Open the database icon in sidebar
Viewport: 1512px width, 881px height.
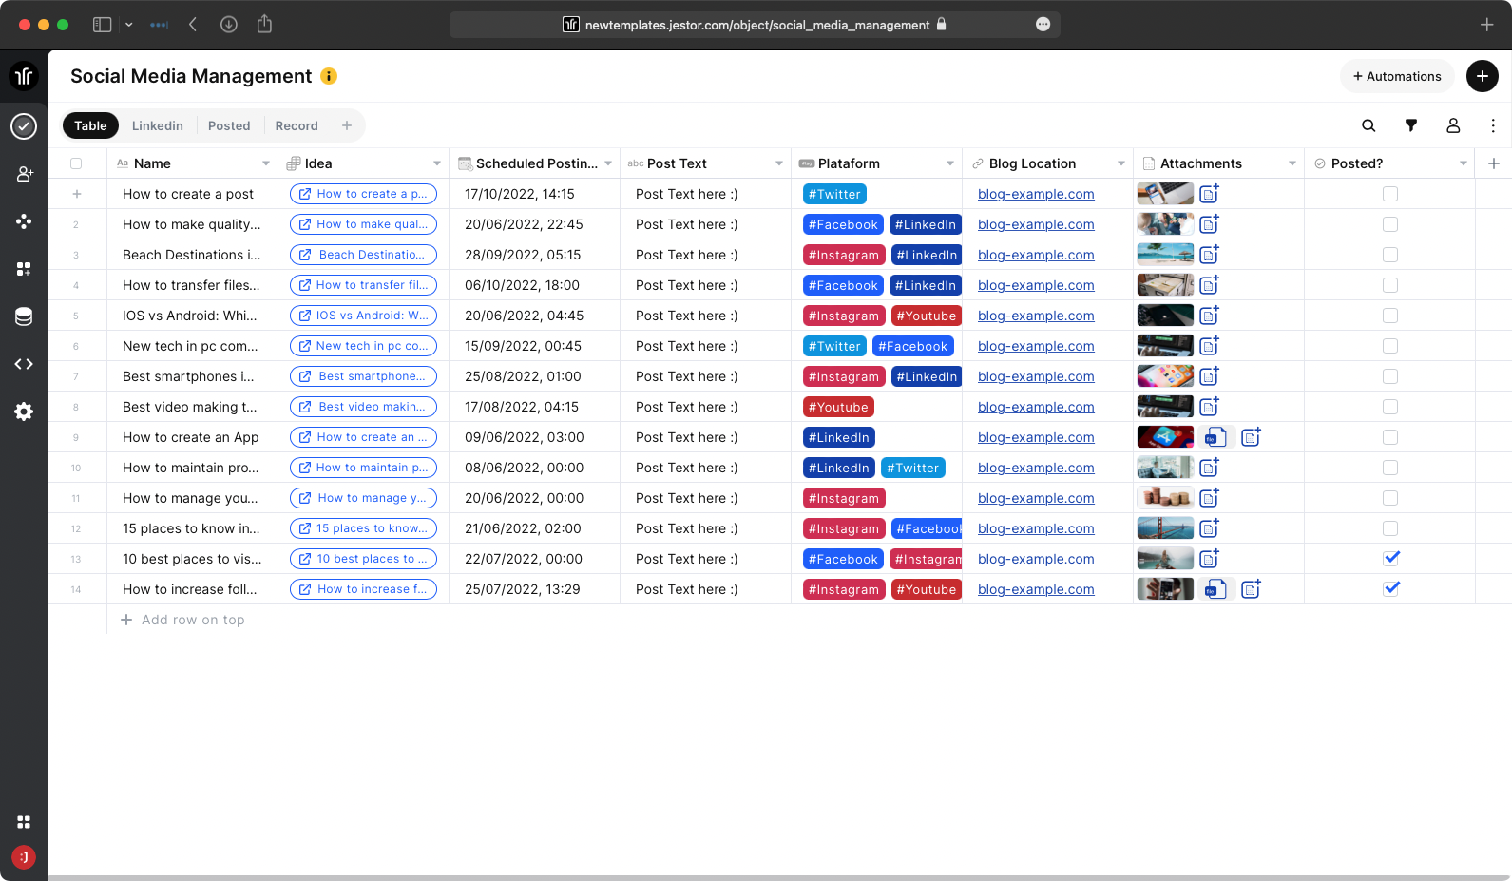(x=24, y=316)
